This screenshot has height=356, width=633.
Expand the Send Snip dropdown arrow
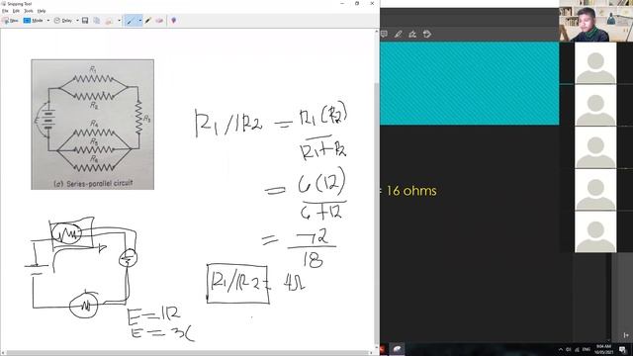(119, 20)
